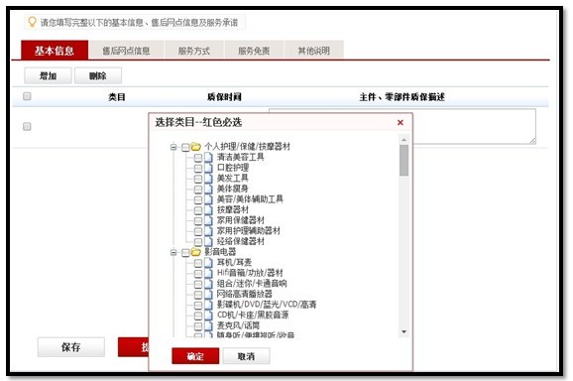Screen dimensions: 573x381
Task: Click the lightbulb tip icon at top
Action: [32, 22]
